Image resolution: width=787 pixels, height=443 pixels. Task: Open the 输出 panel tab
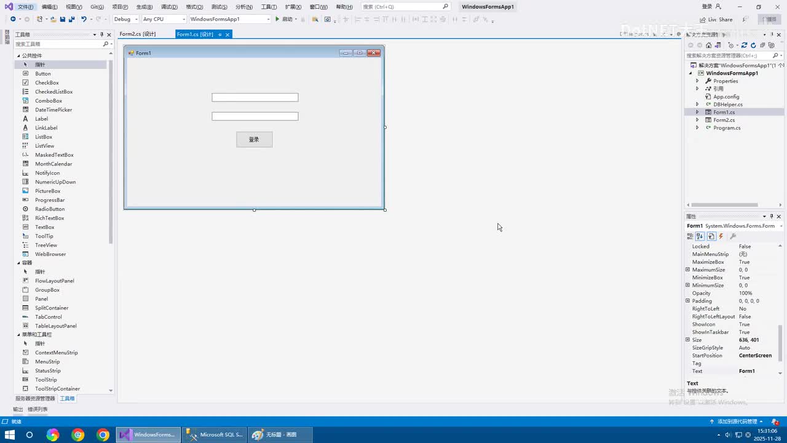(18, 409)
